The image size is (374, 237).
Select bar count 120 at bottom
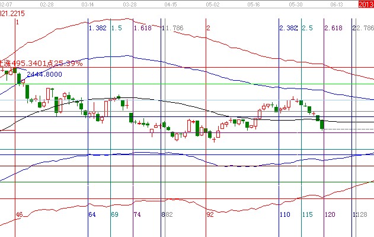point(330,214)
